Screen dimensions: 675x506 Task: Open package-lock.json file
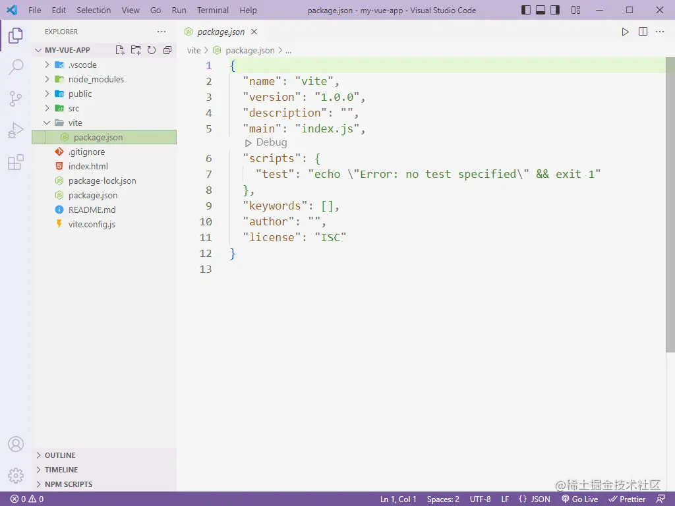104,181
